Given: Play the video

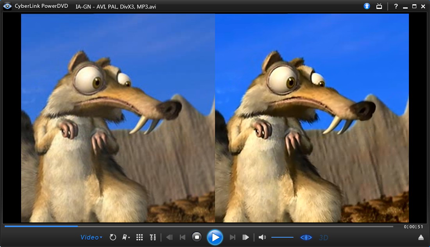Looking at the screenshot, I should pyautogui.click(x=215, y=237).
